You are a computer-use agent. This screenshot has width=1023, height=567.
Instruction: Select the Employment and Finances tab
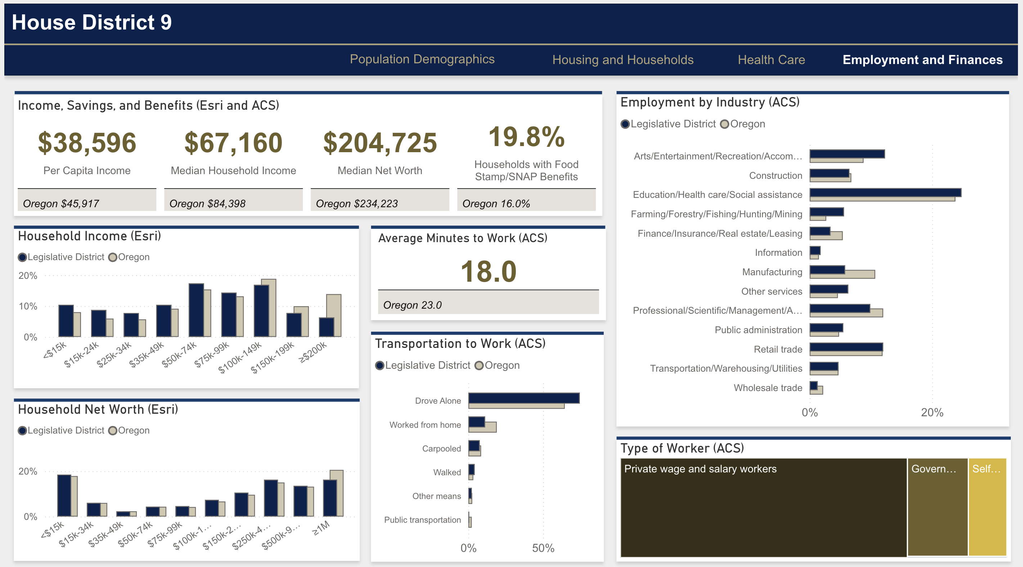click(922, 60)
